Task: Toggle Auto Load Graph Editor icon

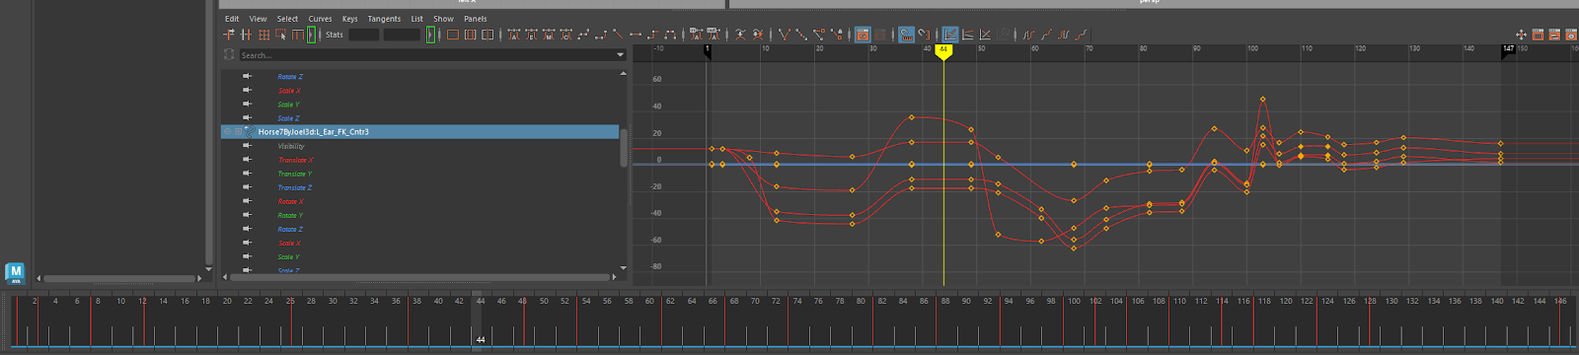Action: [x=863, y=35]
